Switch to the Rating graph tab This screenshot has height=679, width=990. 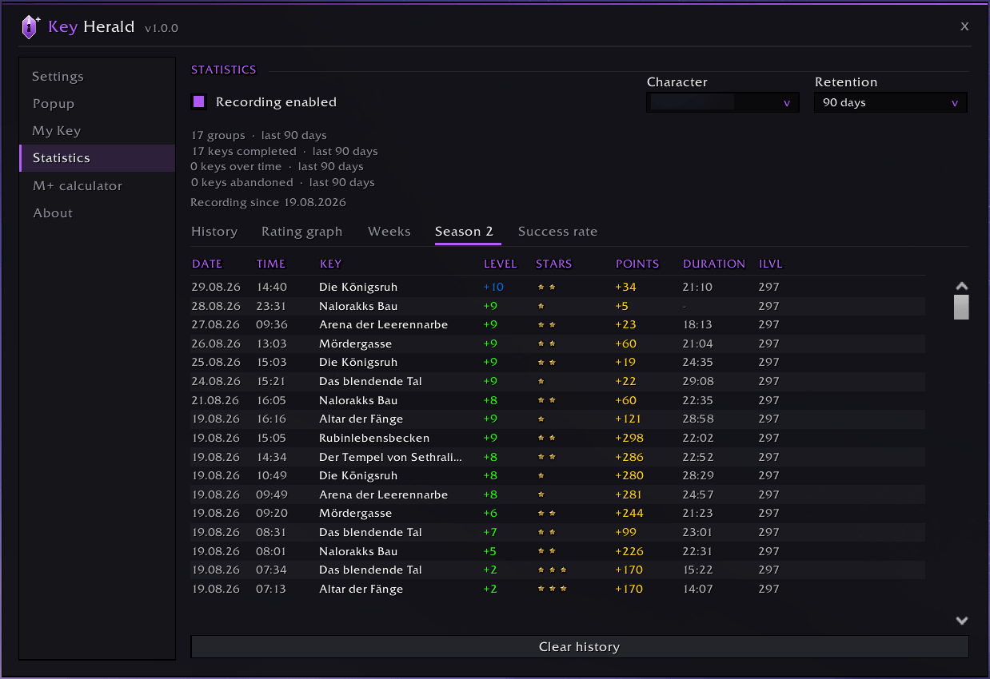(301, 232)
